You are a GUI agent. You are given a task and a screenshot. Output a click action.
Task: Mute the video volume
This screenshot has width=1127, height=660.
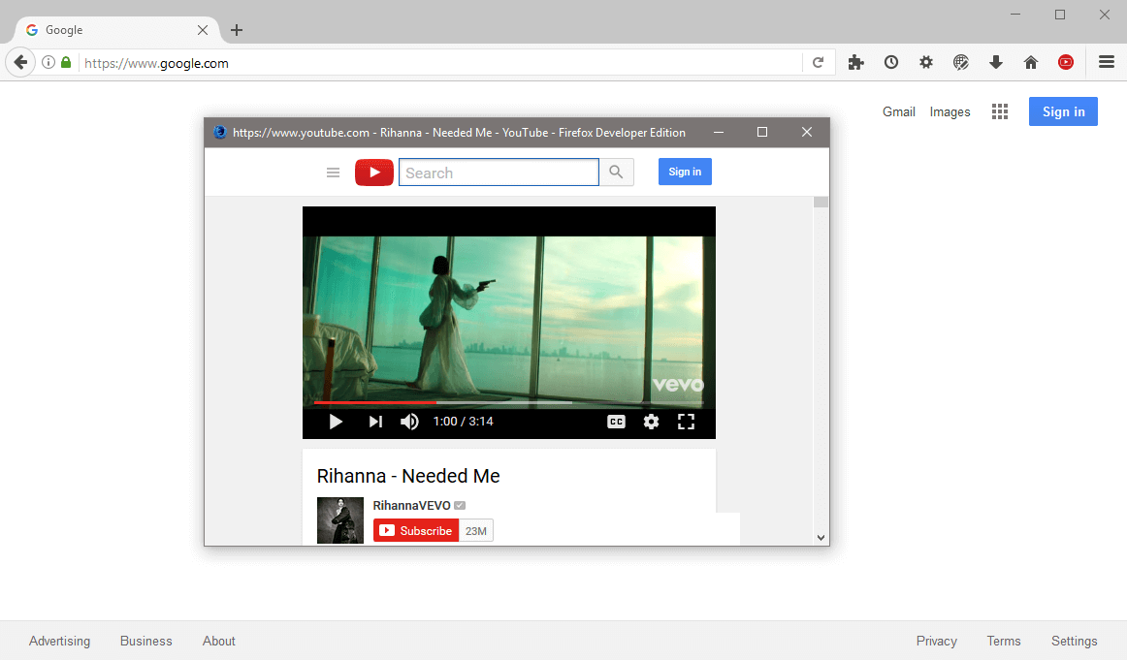click(x=409, y=422)
